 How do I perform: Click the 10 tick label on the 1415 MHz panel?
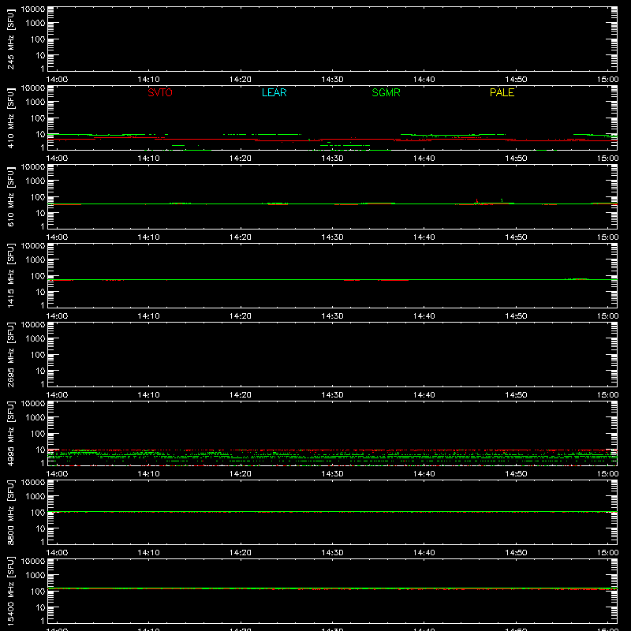(x=40, y=292)
